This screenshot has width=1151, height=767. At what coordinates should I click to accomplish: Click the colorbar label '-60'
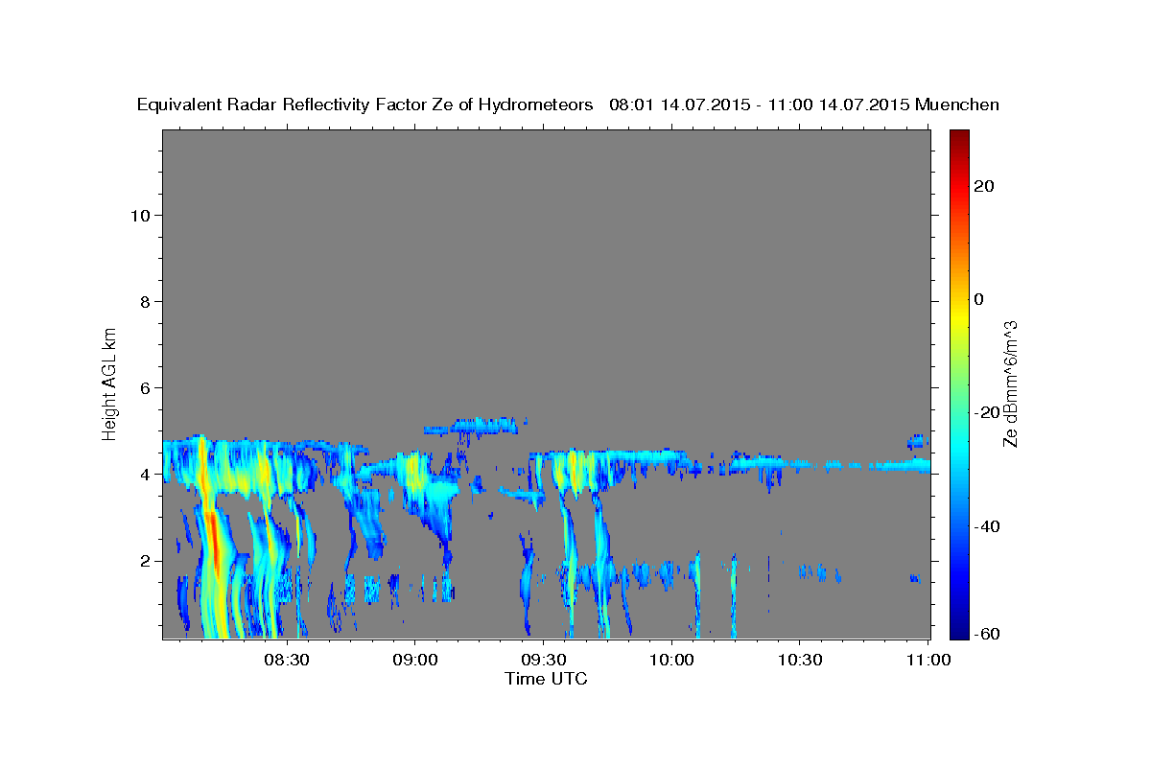click(986, 634)
